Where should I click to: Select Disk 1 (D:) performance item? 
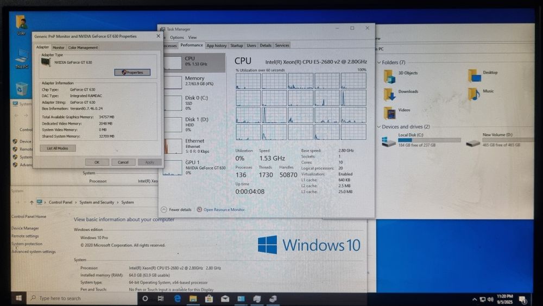pyautogui.click(x=194, y=124)
